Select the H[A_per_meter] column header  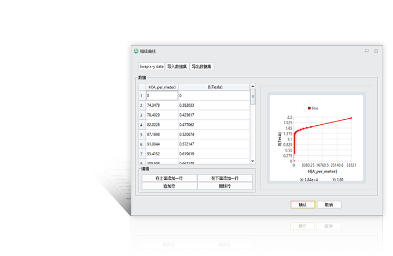pyautogui.click(x=162, y=87)
